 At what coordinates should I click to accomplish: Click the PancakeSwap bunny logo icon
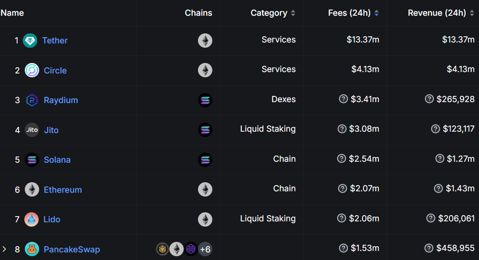32,249
